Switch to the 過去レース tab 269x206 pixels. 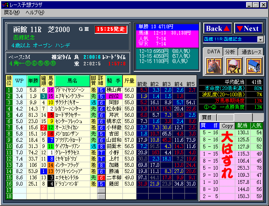coord(250,52)
